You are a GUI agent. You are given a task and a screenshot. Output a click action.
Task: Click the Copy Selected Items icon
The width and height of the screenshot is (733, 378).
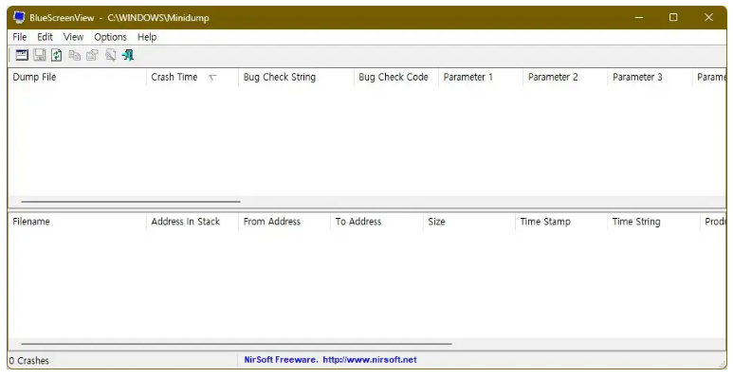(75, 55)
